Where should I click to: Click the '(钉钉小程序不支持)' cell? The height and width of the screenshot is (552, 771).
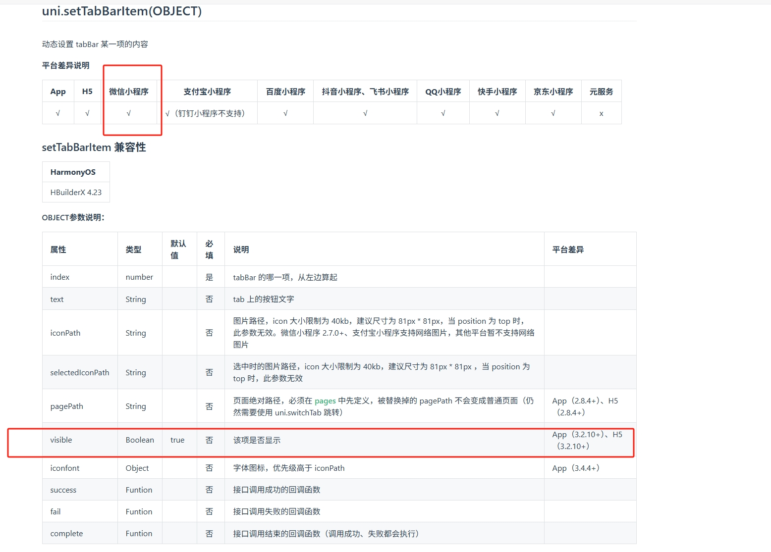click(207, 113)
